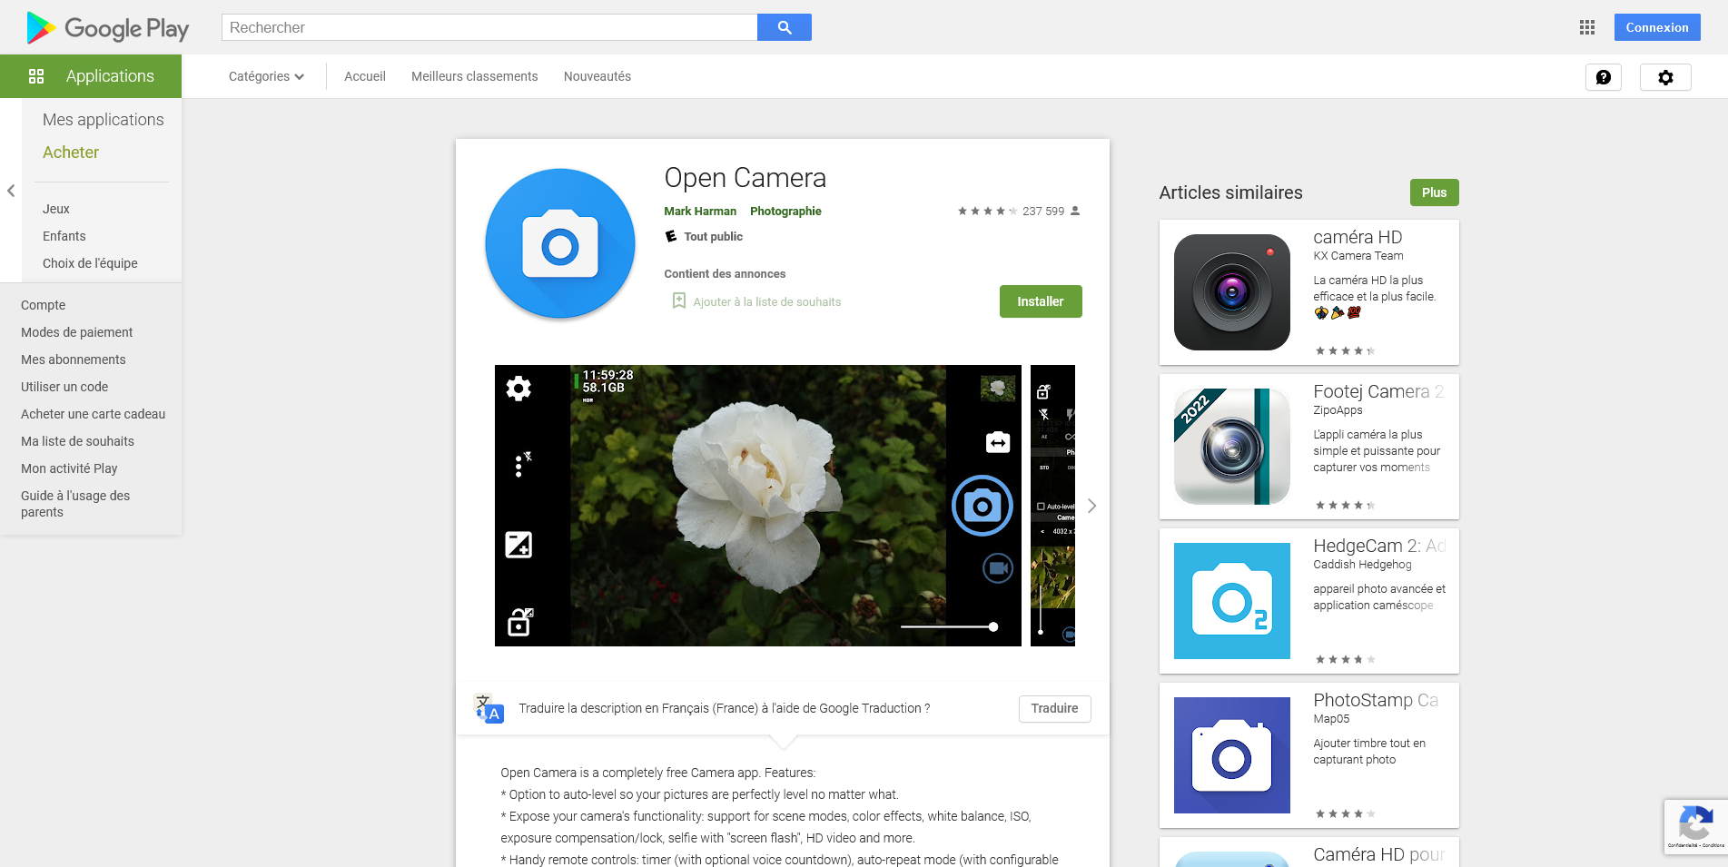Image resolution: width=1728 pixels, height=867 pixels.
Task: Open the second partially visible screenshot
Action: (x=1053, y=506)
